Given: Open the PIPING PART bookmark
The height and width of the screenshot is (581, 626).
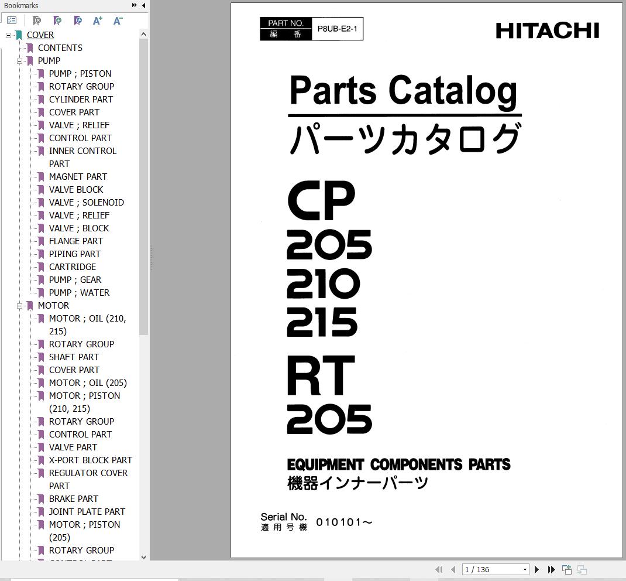Looking at the screenshot, I should [75, 254].
